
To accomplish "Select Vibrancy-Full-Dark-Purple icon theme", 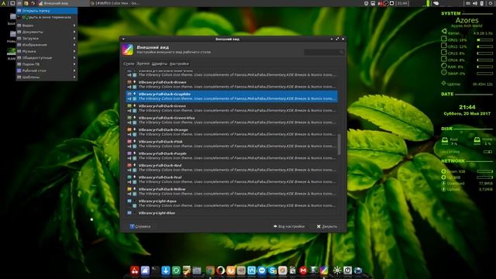I will click(232, 156).
